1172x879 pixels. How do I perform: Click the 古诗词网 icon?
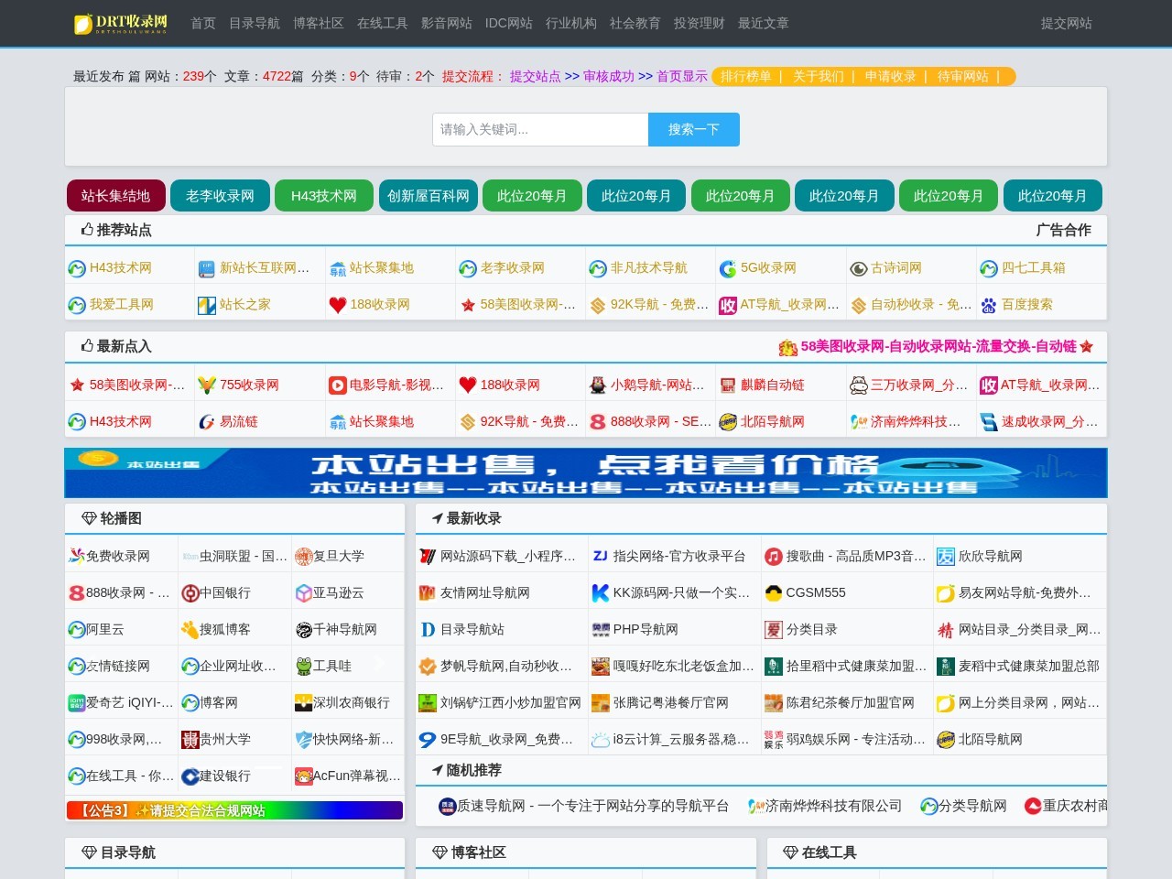[858, 268]
